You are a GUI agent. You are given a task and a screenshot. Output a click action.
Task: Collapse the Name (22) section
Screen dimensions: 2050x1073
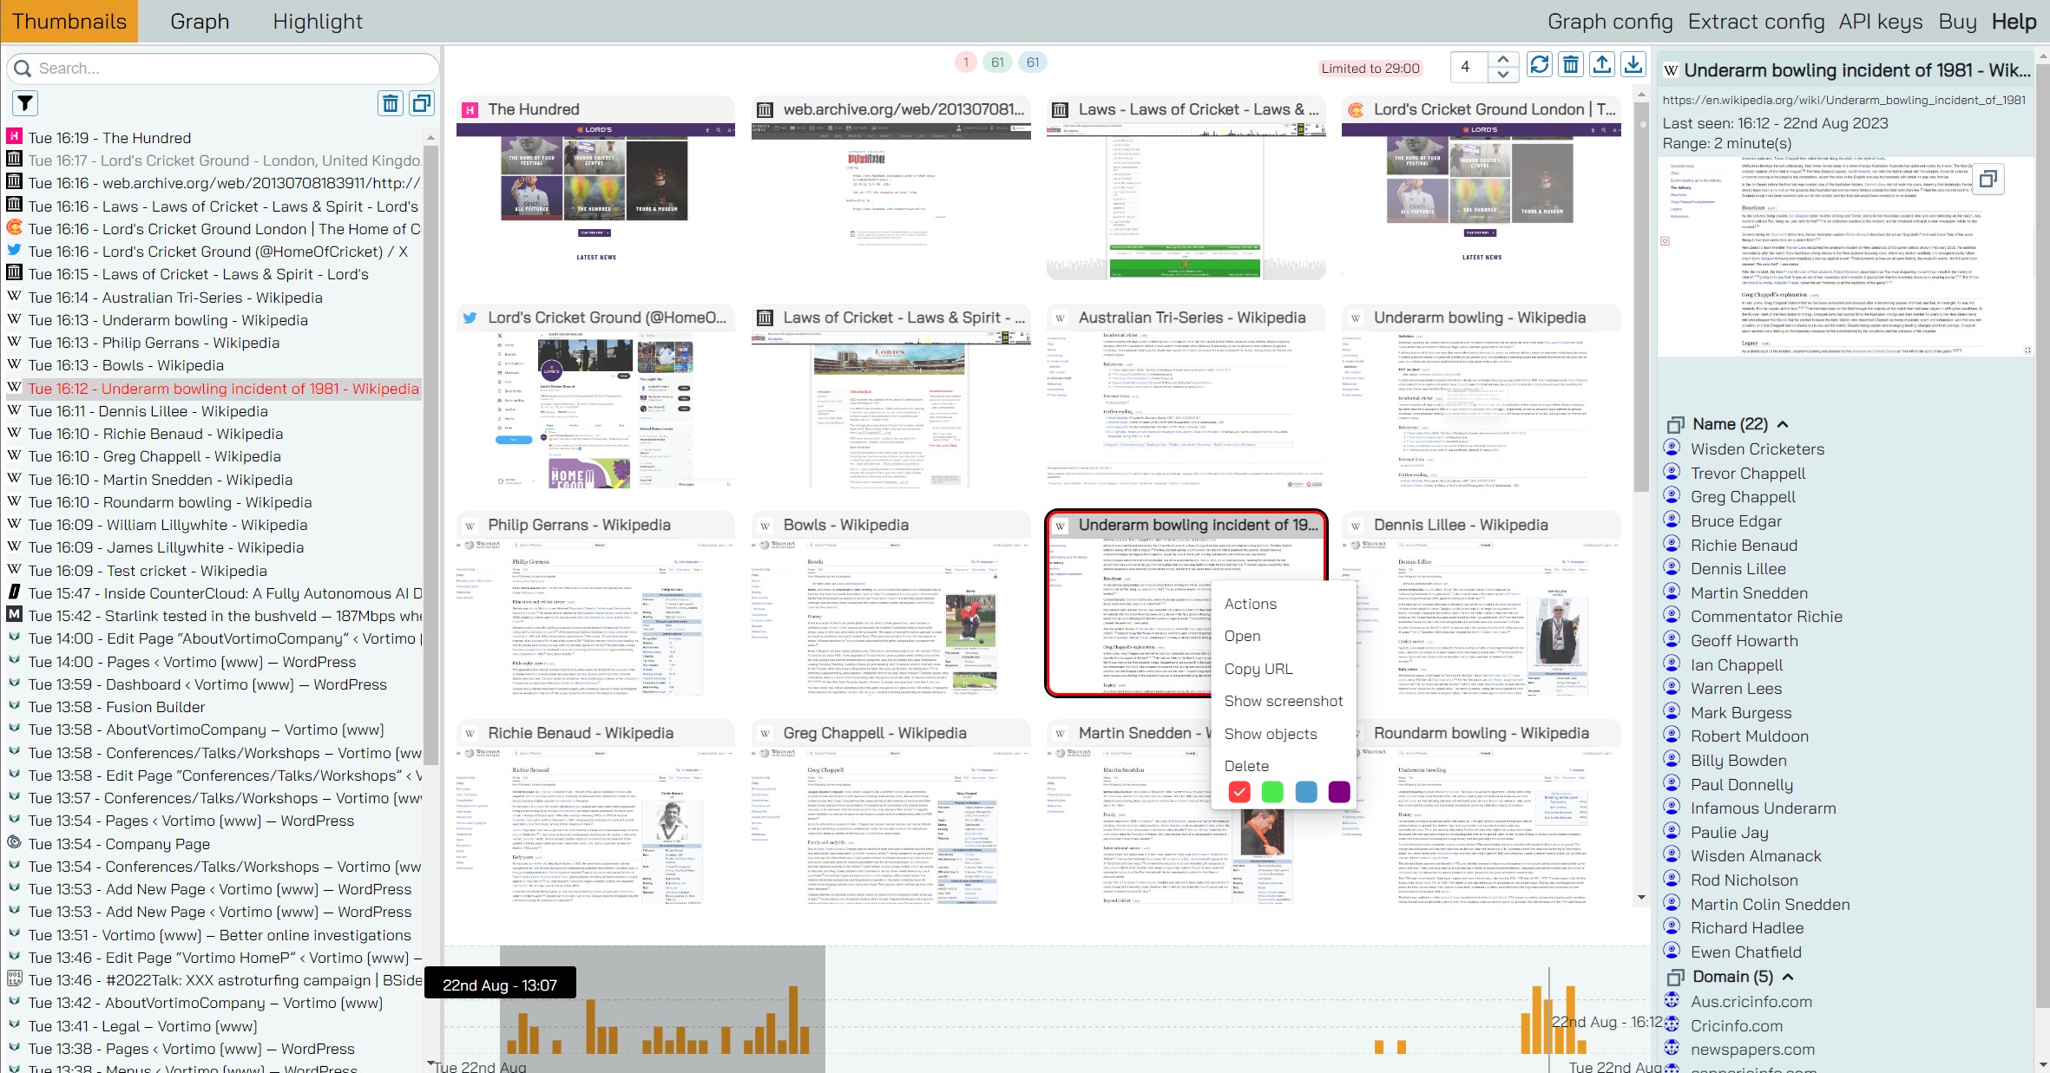pyautogui.click(x=1783, y=424)
